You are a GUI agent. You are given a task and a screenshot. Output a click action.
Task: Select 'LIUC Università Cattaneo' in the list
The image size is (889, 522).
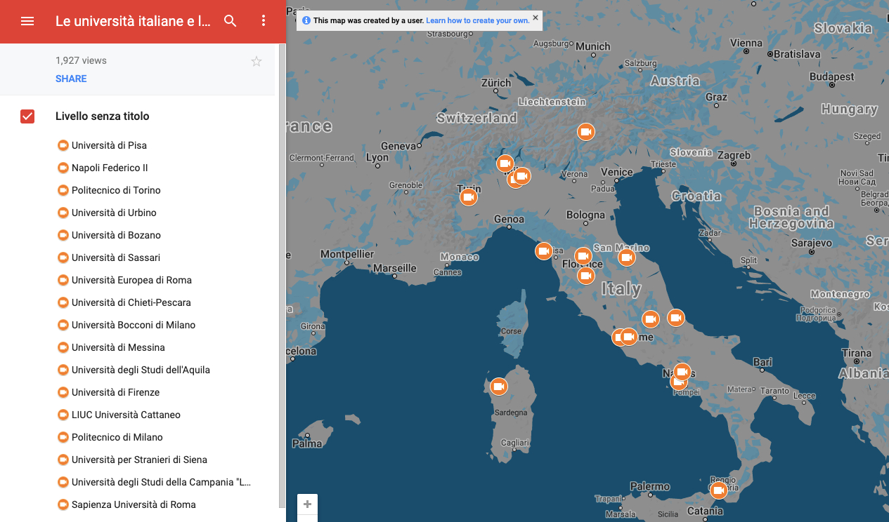(126, 415)
